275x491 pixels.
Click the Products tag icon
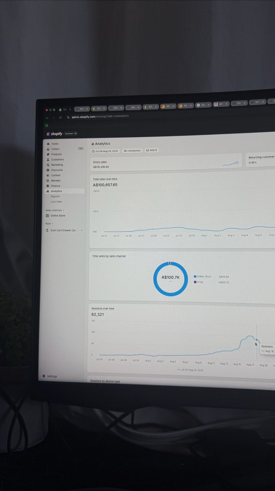tap(48, 154)
